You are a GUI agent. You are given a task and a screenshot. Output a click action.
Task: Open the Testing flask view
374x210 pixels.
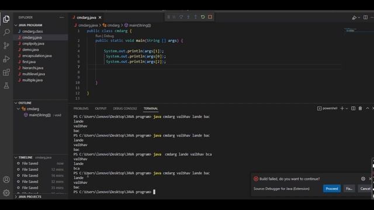click(x=6, y=86)
